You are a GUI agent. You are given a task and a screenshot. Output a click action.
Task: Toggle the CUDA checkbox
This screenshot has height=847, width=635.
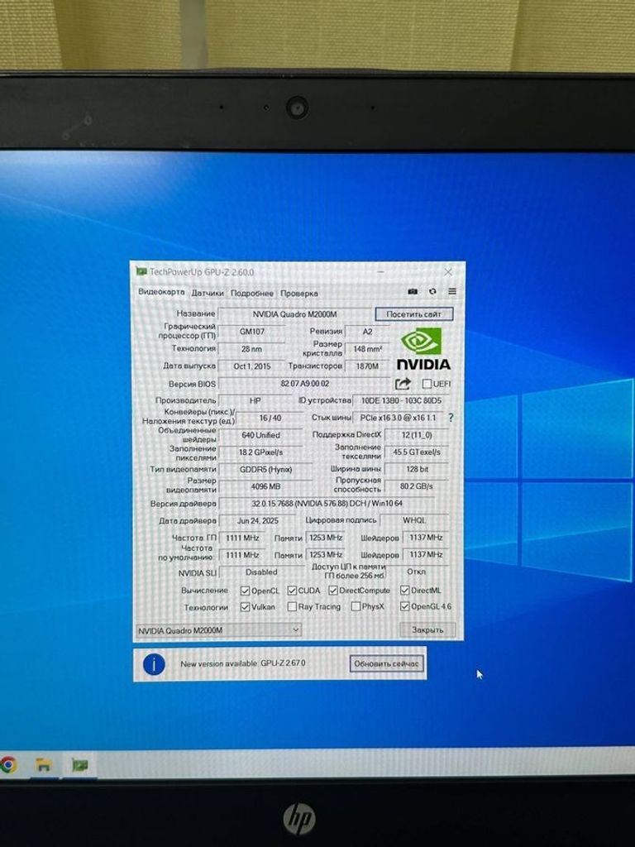(x=292, y=591)
